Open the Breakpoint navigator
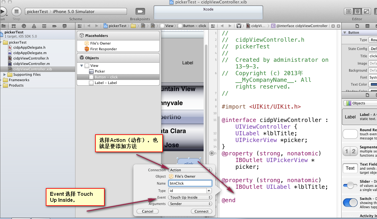377x219 pixels. coord(54,26)
